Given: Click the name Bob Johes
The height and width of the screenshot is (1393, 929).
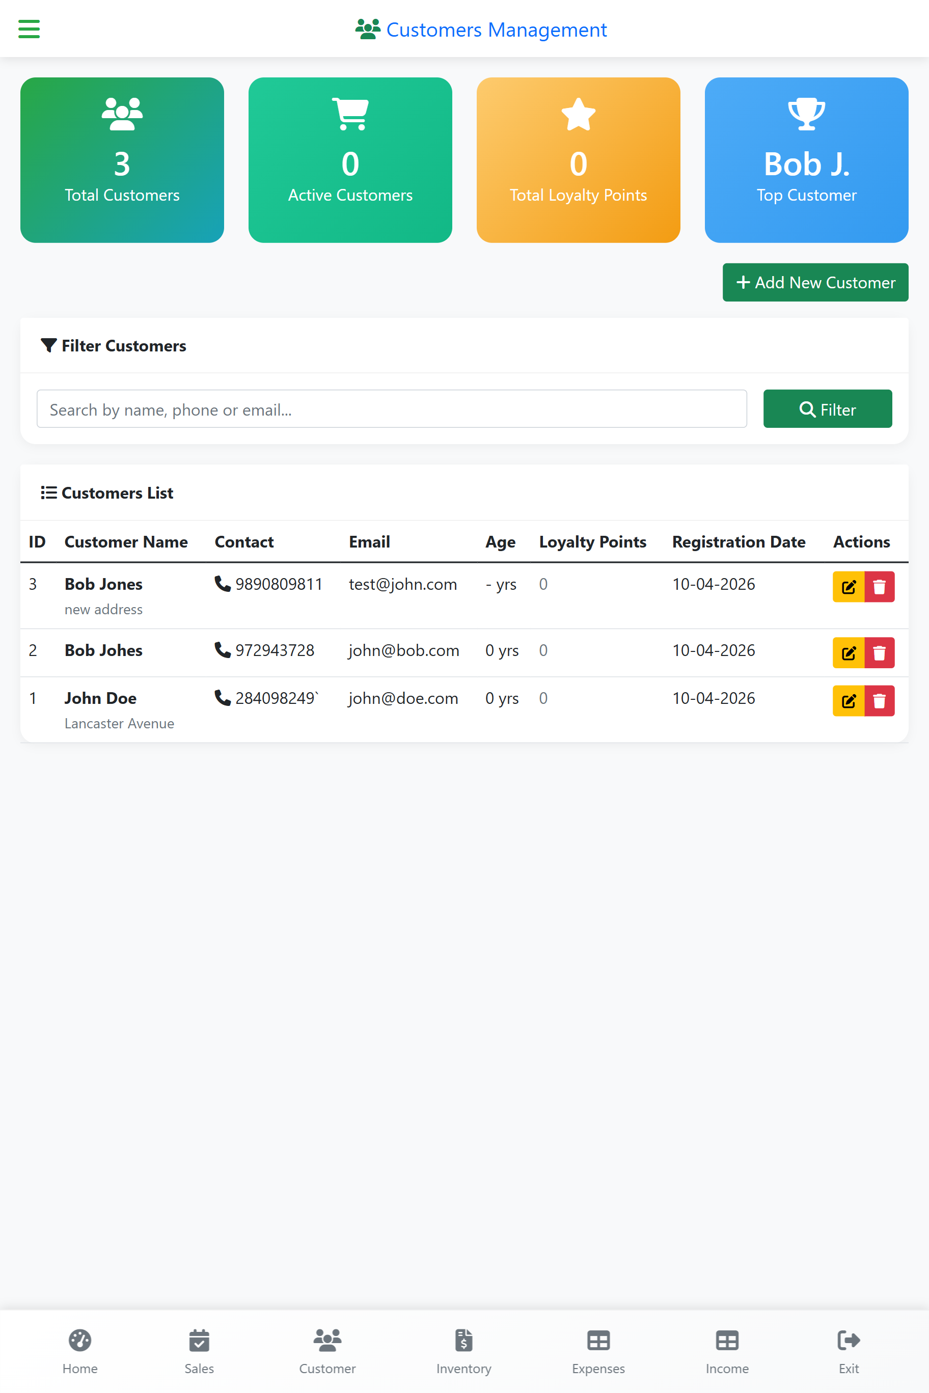Looking at the screenshot, I should [104, 650].
